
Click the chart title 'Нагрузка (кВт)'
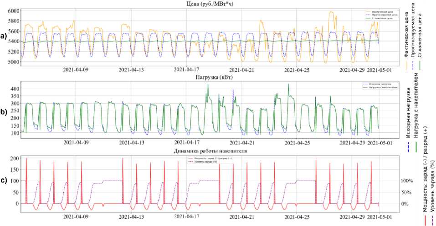pos(214,77)
